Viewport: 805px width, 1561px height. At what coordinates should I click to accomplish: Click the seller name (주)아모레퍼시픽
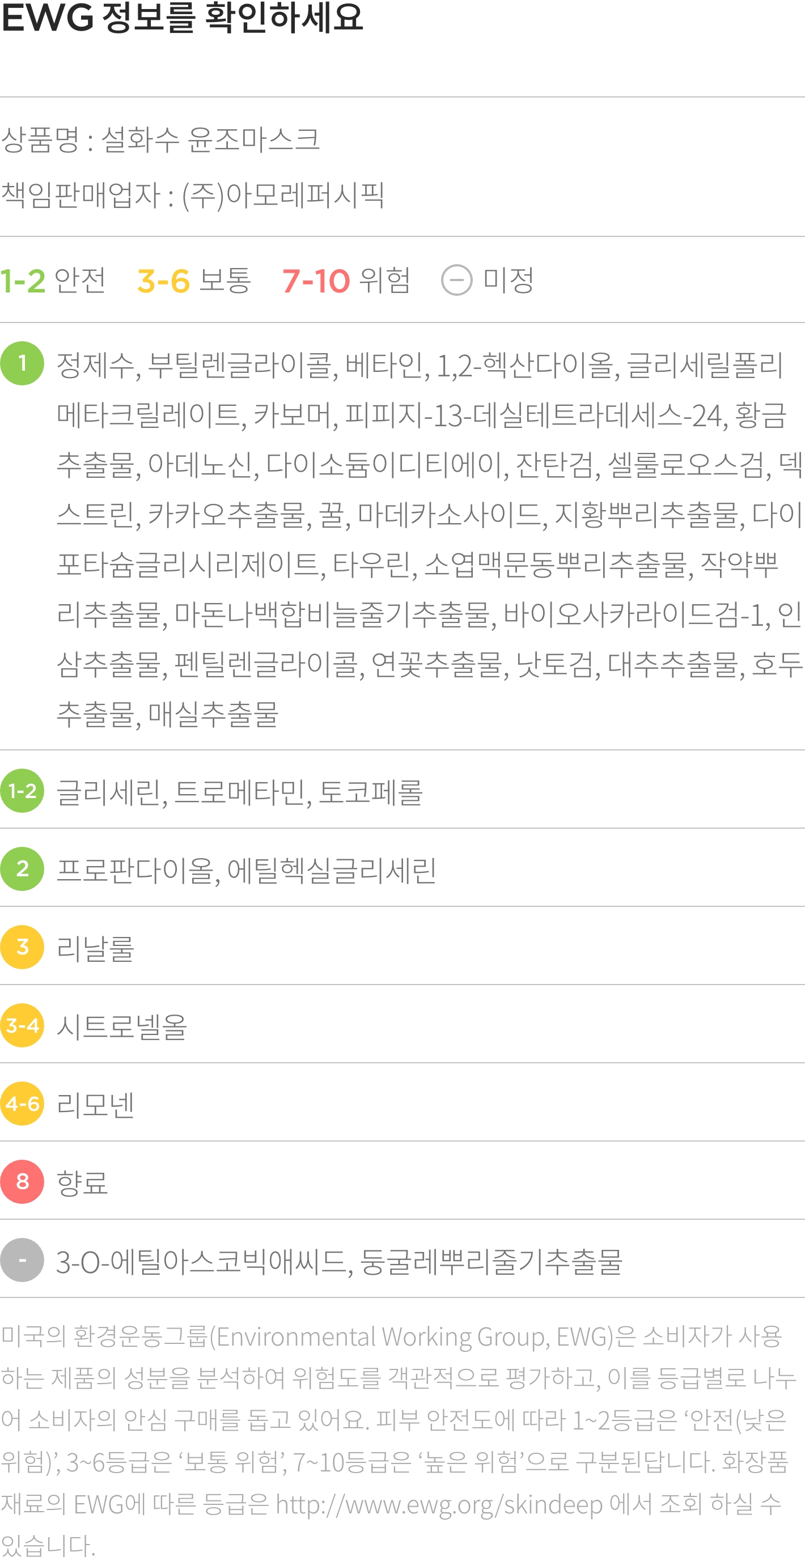pyautogui.click(x=282, y=195)
